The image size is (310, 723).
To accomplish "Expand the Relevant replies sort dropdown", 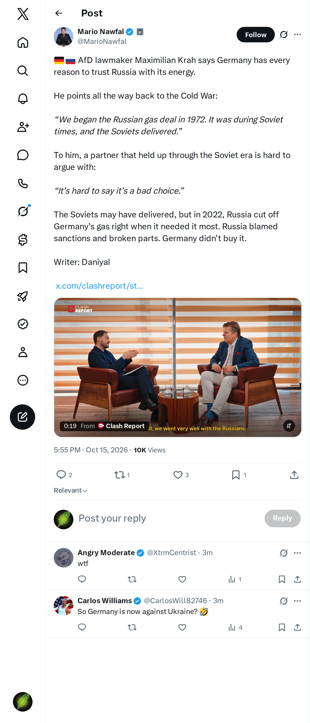I will tap(71, 490).
